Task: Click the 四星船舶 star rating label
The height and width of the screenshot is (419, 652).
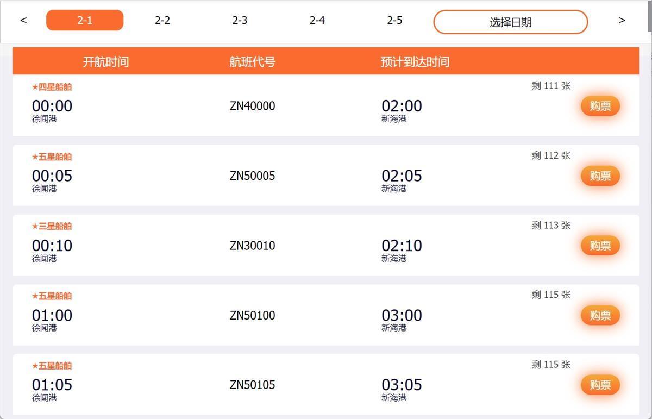Action: (52, 87)
